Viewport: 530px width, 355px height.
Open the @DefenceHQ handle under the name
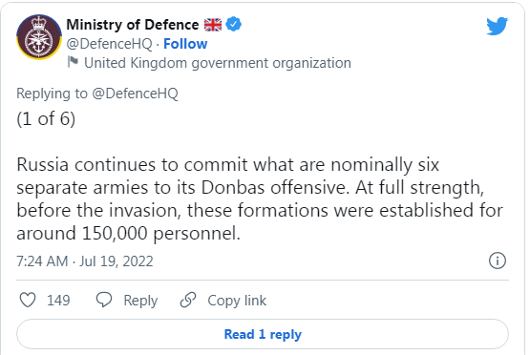pos(109,44)
